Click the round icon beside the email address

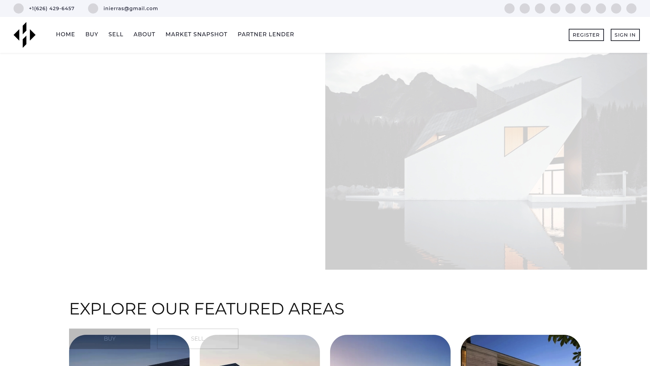[93, 8]
